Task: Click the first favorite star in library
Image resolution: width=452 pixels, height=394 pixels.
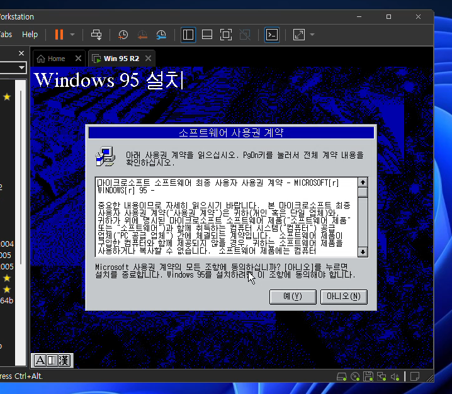Action: (7, 97)
